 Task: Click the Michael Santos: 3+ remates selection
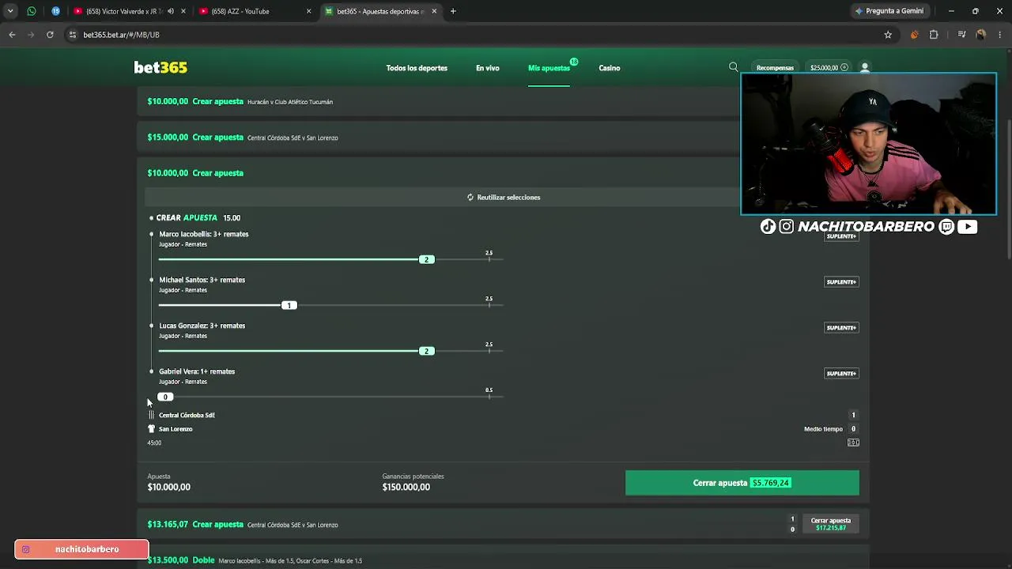click(x=202, y=280)
